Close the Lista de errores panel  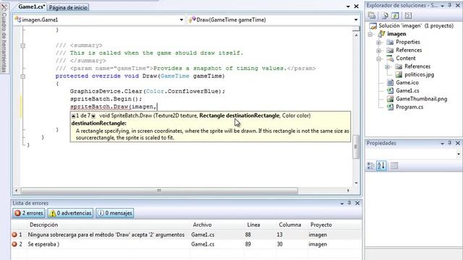(x=357, y=203)
